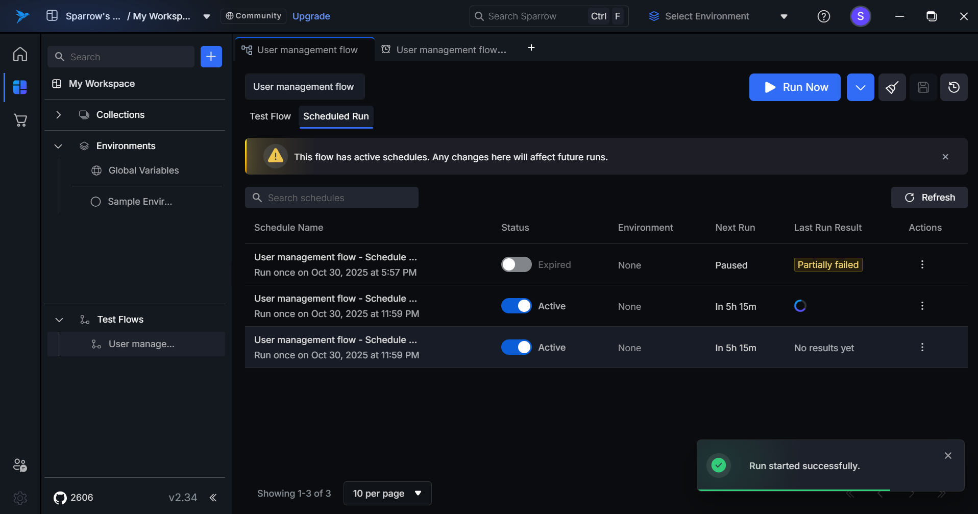Select the Scheduled Run tab

(336, 116)
